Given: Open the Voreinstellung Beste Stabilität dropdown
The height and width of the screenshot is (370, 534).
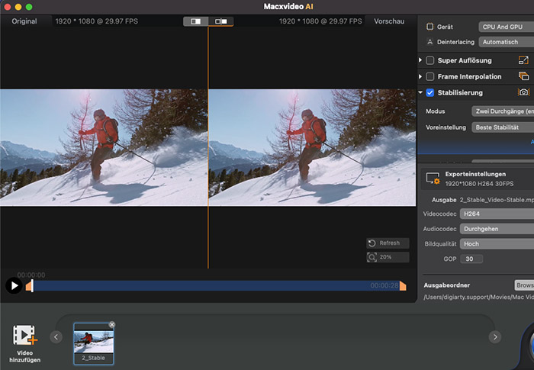Looking at the screenshot, I should click(x=503, y=127).
